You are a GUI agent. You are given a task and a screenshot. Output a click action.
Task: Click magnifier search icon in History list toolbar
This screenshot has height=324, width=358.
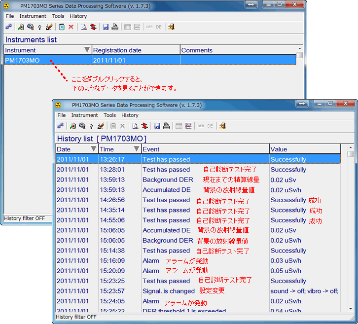point(135,126)
